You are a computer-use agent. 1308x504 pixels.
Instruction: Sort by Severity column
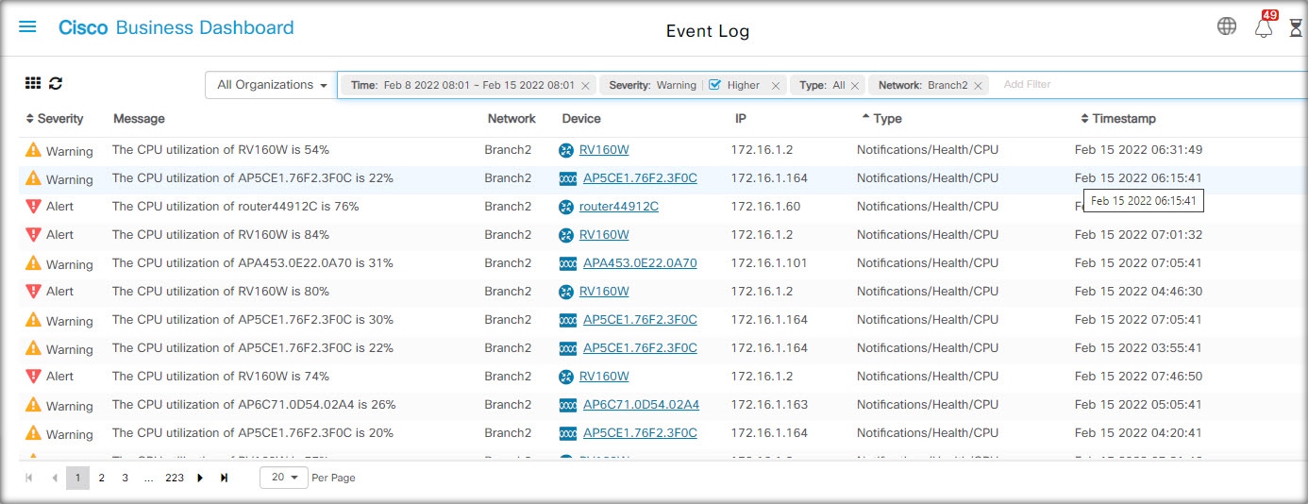pyautogui.click(x=55, y=119)
